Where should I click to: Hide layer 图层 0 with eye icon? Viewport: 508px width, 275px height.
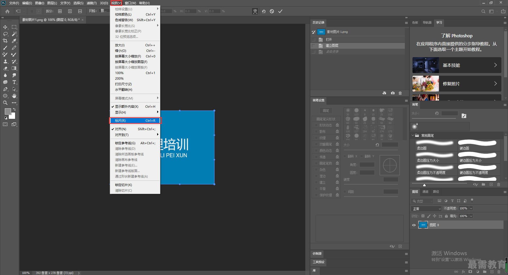[414, 225]
